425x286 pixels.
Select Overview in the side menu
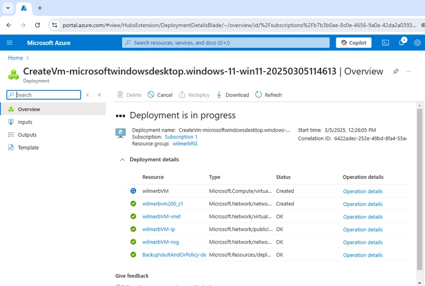pyautogui.click(x=53, y=109)
